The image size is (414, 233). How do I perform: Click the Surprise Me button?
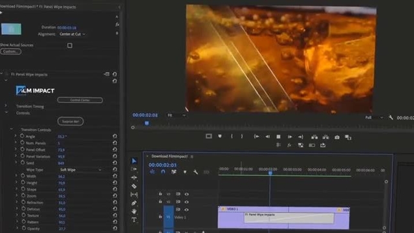pyautogui.click(x=71, y=121)
